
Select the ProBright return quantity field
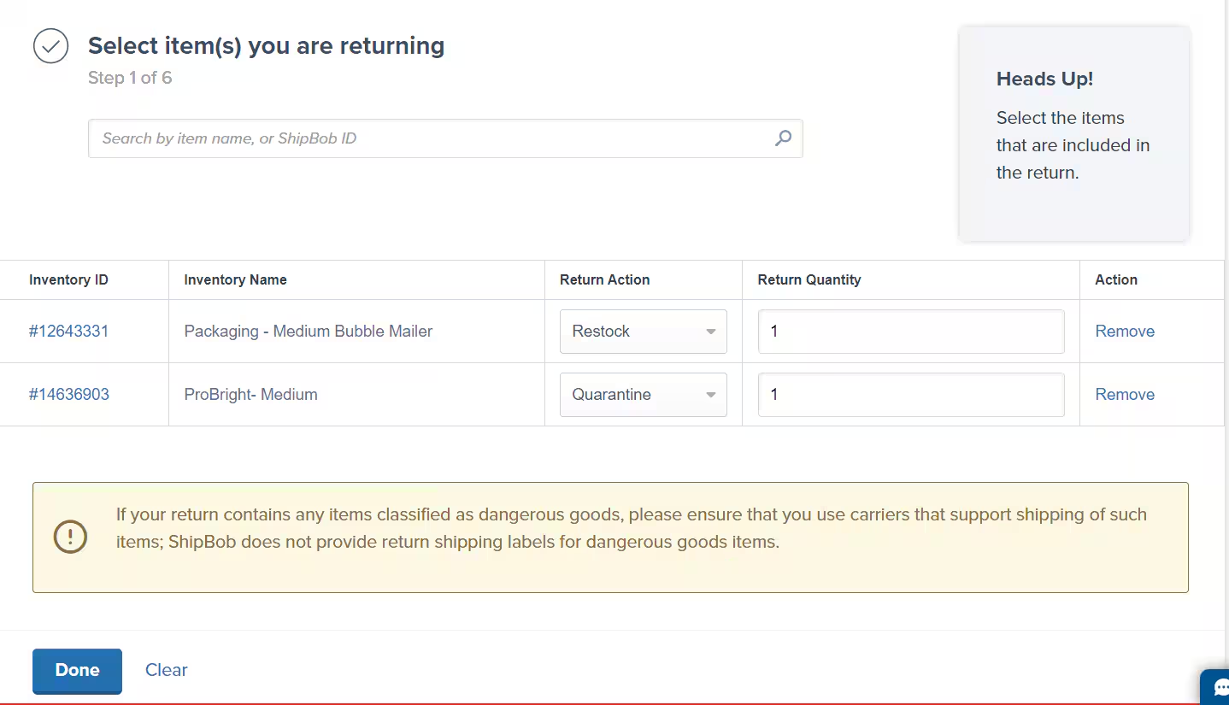[910, 394]
